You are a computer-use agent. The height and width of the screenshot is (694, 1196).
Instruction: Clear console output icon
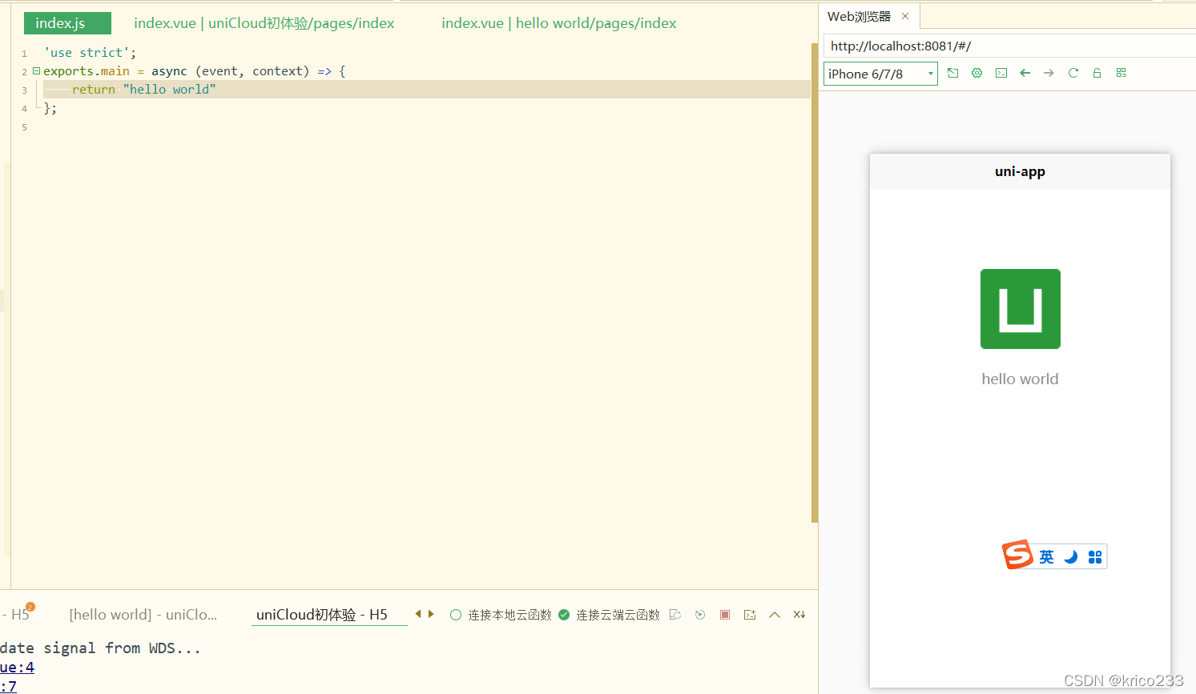pyautogui.click(x=799, y=615)
